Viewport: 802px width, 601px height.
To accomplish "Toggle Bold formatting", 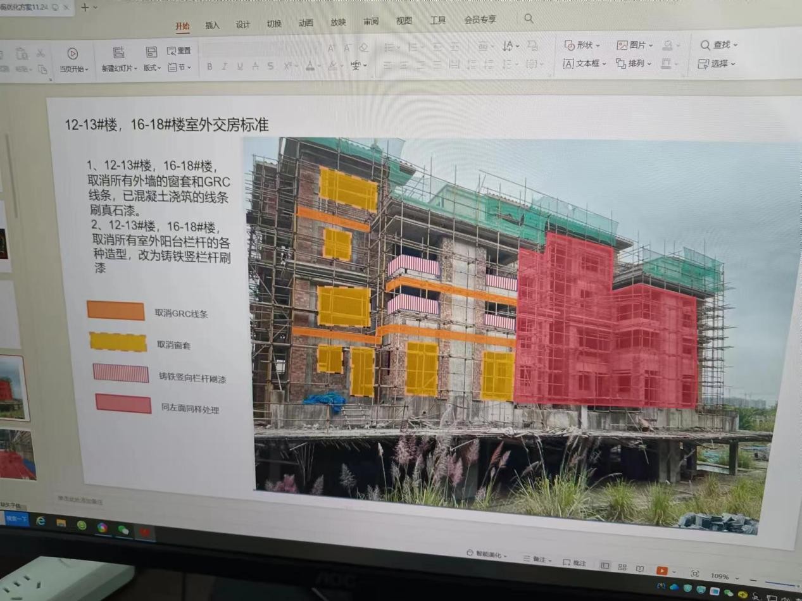I will [x=210, y=66].
